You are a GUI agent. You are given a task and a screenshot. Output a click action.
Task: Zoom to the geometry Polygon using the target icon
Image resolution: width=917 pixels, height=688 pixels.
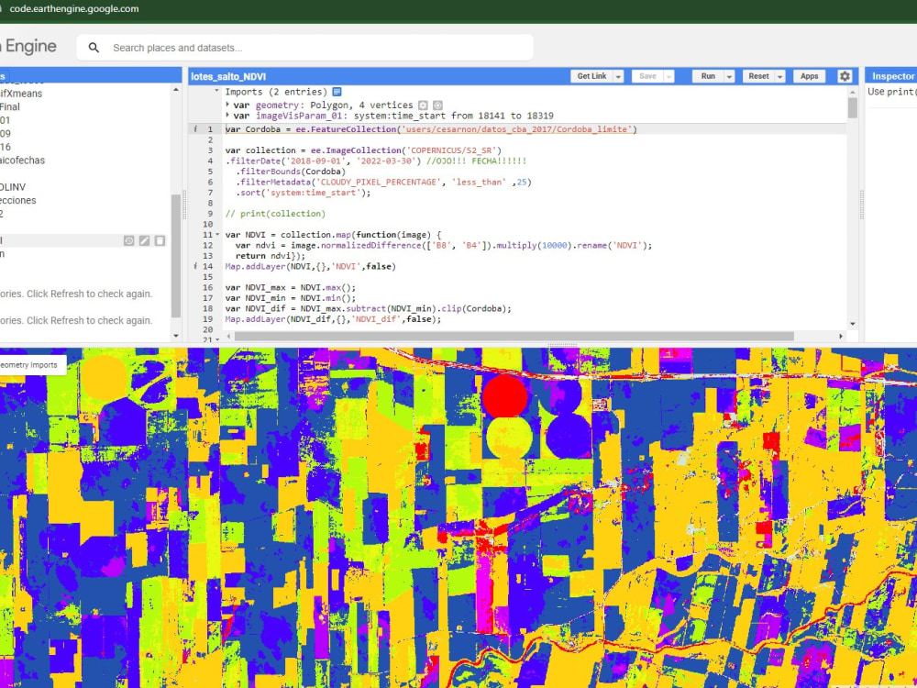[437, 105]
